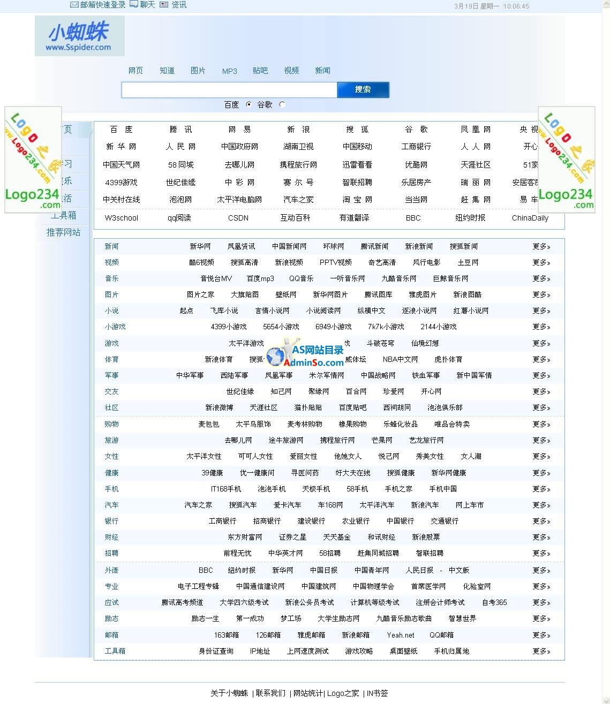
Task: Click 网站统计 in the footer
Action: pos(307,693)
